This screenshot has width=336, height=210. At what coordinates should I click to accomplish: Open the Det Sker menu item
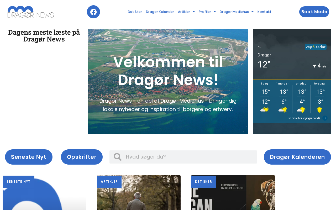pos(135,12)
